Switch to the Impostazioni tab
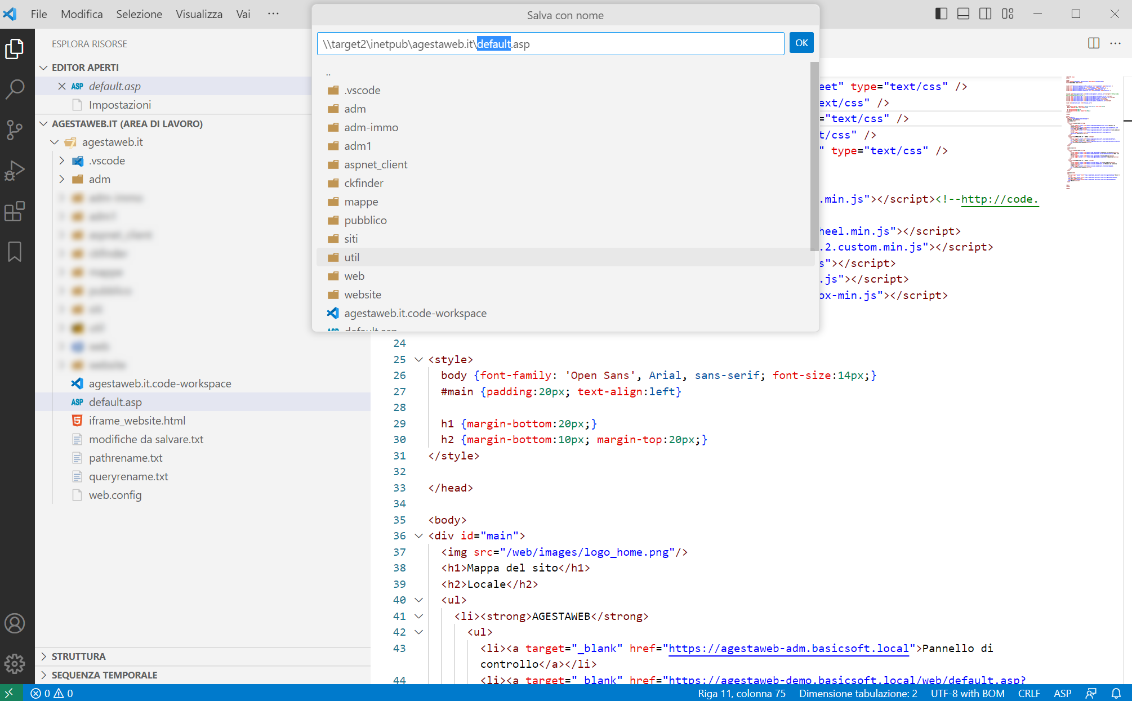 click(x=120, y=104)
